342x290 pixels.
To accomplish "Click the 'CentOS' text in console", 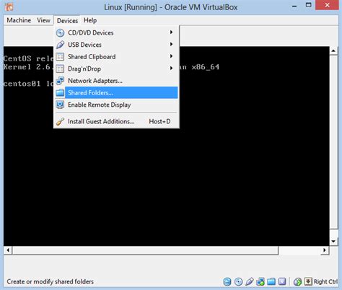I will [17, 58].
